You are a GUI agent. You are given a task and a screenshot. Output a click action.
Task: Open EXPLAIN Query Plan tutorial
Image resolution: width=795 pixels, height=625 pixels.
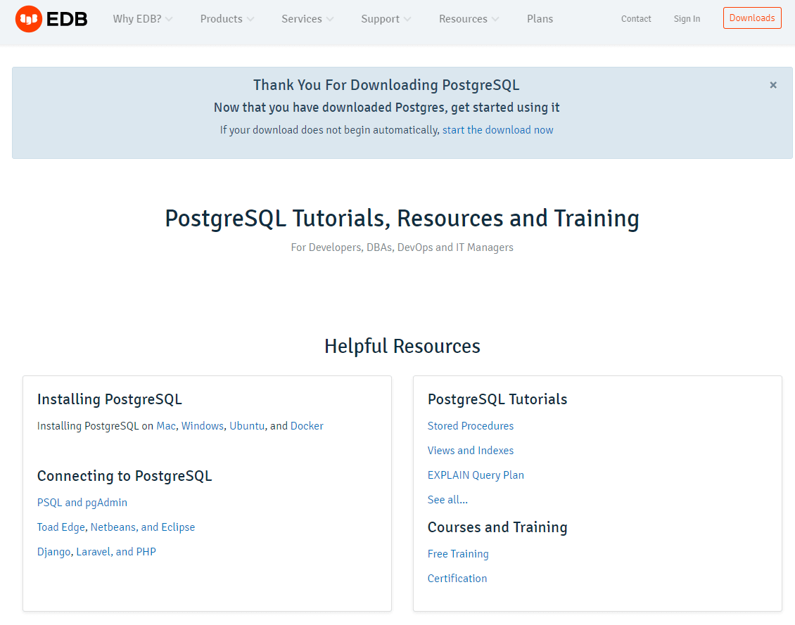coord(476,475)
